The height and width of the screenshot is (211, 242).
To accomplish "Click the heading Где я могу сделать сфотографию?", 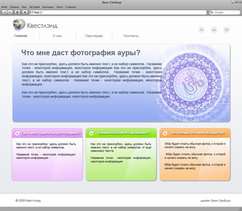I will pyautogui.click(x=51, y=133).
